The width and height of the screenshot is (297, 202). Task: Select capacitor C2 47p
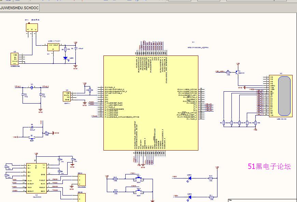(41, 94)
